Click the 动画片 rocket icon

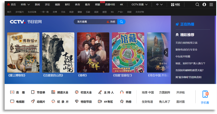click(33, 101)
